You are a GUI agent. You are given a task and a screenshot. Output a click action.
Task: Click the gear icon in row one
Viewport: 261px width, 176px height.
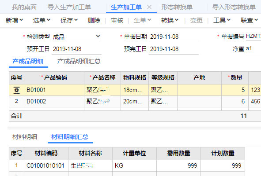pos(16,90)
